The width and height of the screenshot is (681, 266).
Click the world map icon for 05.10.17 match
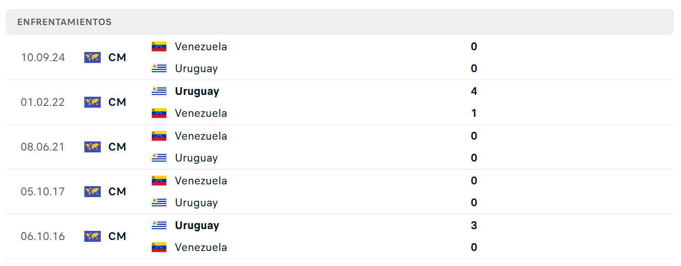93,192
